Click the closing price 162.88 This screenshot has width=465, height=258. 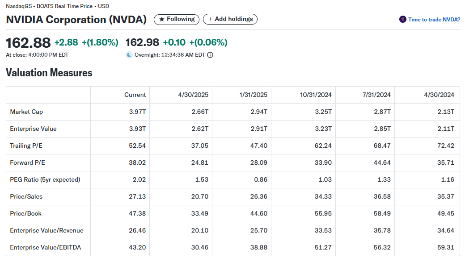click(x=29, y=43)
